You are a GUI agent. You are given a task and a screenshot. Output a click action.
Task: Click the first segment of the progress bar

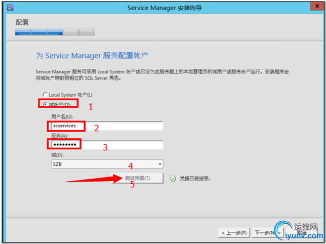tap(23, 32)
